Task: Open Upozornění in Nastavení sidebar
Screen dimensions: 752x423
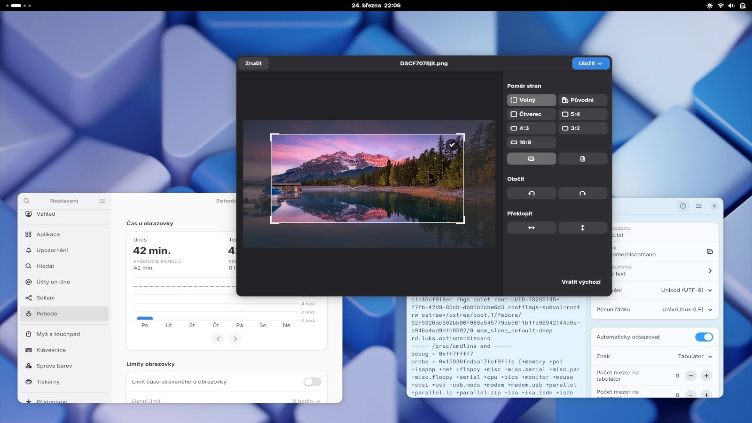Action: click(x=64, y=250)
